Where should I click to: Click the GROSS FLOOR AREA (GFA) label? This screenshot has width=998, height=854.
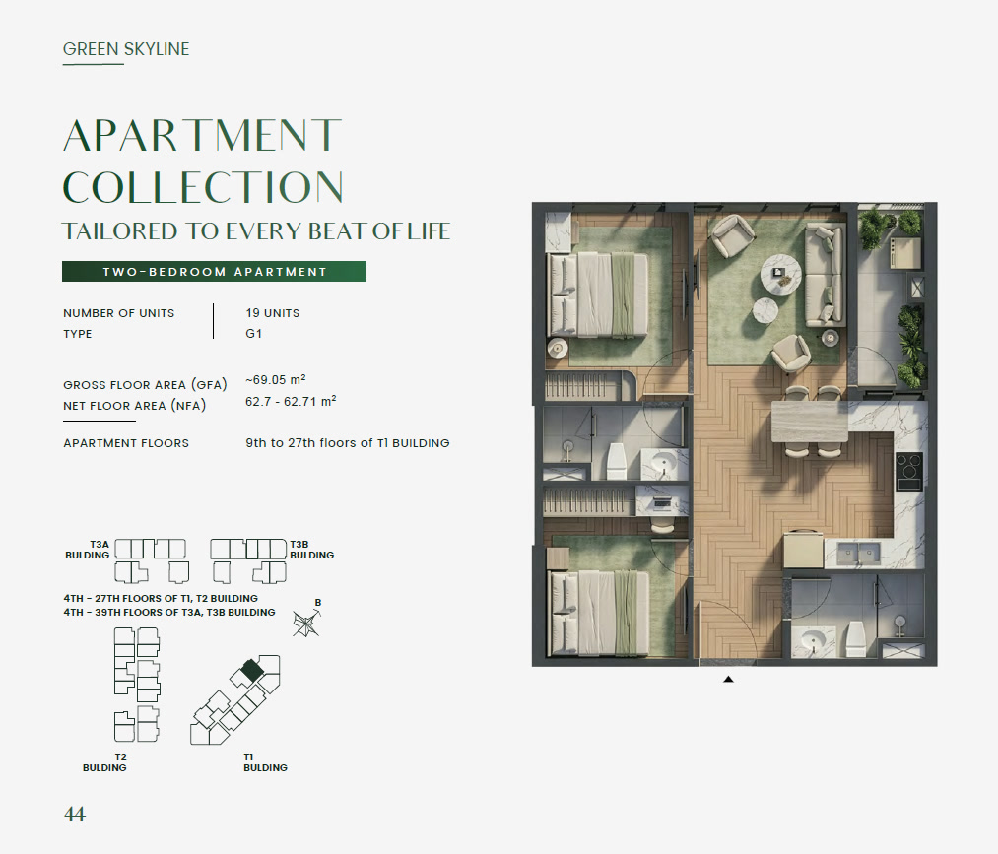145,384
